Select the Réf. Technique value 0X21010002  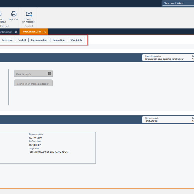35,145
